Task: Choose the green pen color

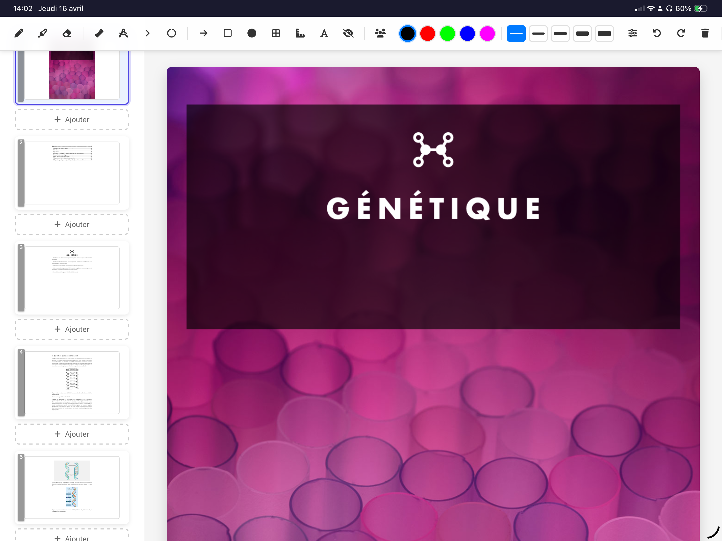Action: point(448,34)
